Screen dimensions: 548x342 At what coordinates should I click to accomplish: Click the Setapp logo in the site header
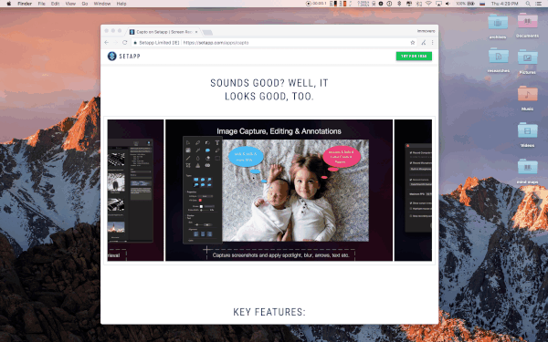[123, 56]
